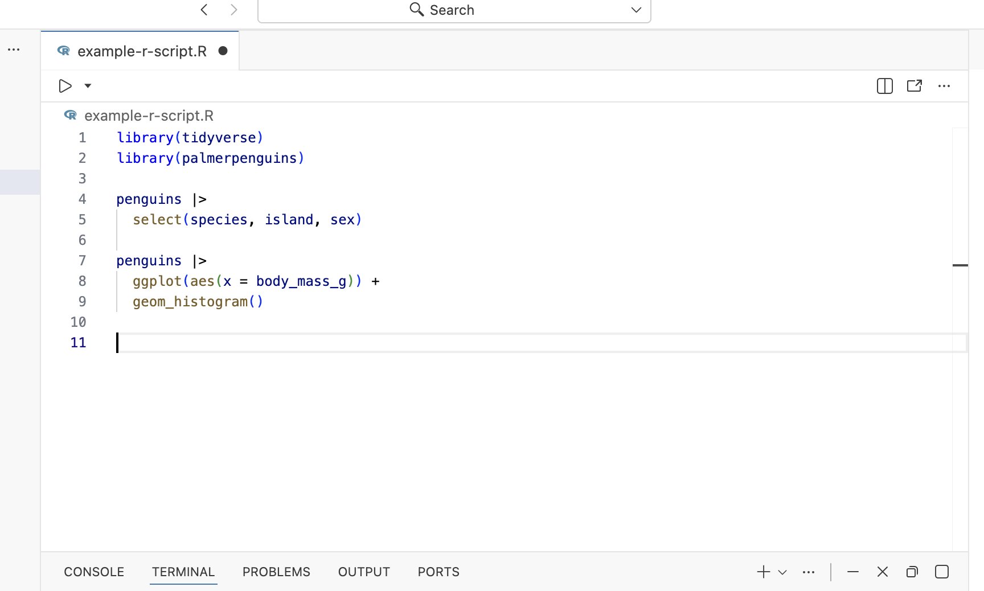Open the PROBLEMS panel tab

pyautogui.click(x=276, y=572)
